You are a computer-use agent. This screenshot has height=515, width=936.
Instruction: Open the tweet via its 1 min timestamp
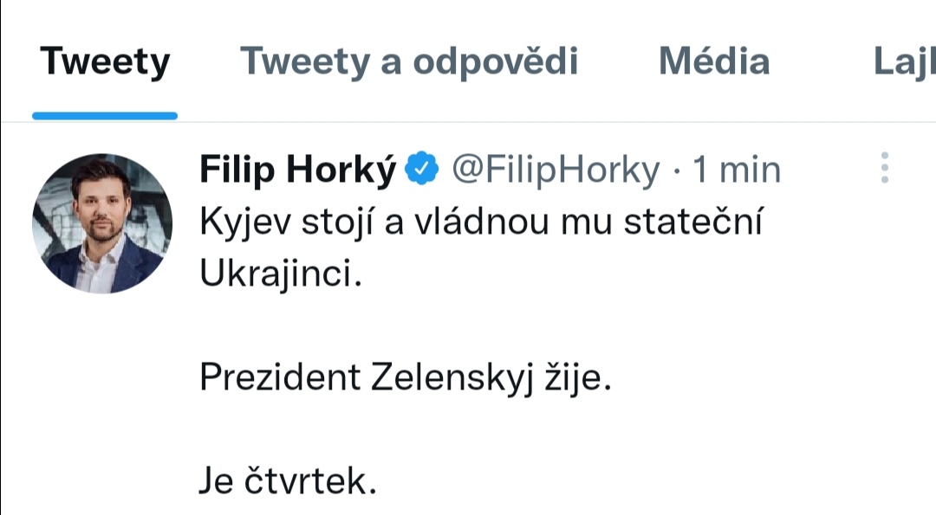pos(737,171)
